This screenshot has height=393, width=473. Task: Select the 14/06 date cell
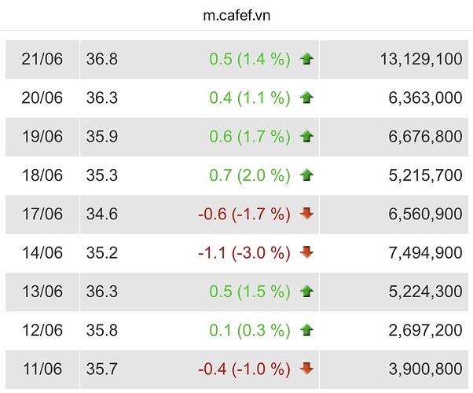tap(42, 252)
